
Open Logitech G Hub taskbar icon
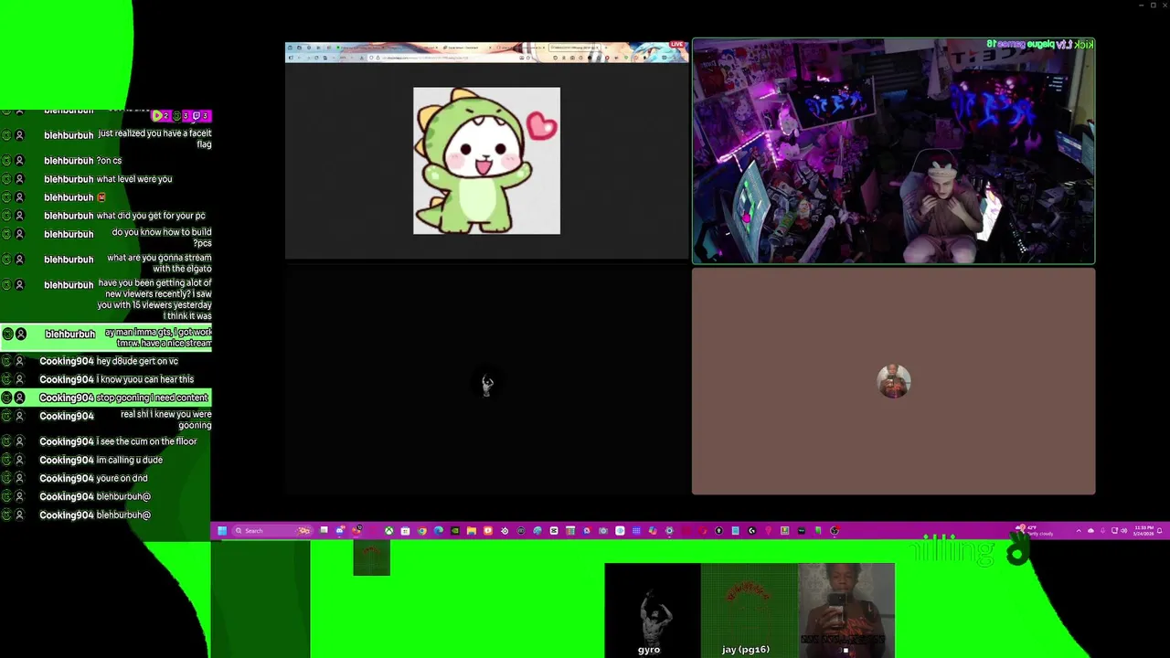pyautogui.click(x=752, y=530)
